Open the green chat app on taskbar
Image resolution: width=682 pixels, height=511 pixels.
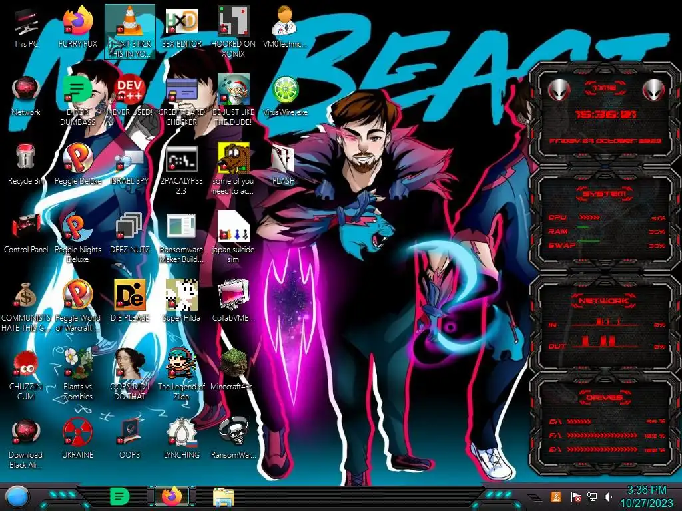pyautogui.click(x=120, y=496)
